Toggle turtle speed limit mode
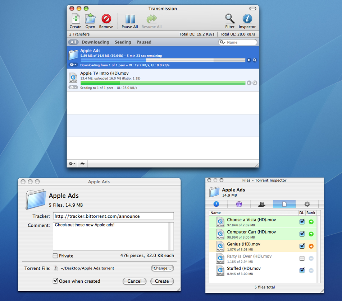 click(82, 164)
